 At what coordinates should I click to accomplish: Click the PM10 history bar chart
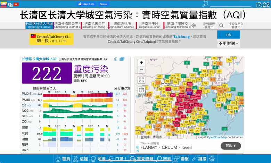(x=77, y=100)
